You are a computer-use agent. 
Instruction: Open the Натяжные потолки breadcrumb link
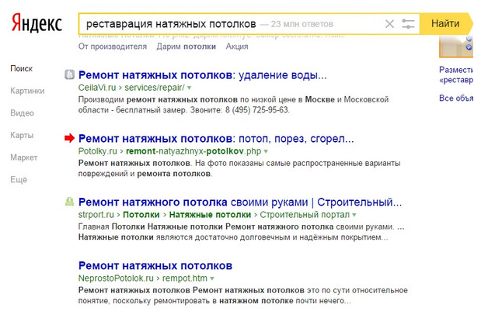(210, 215)
